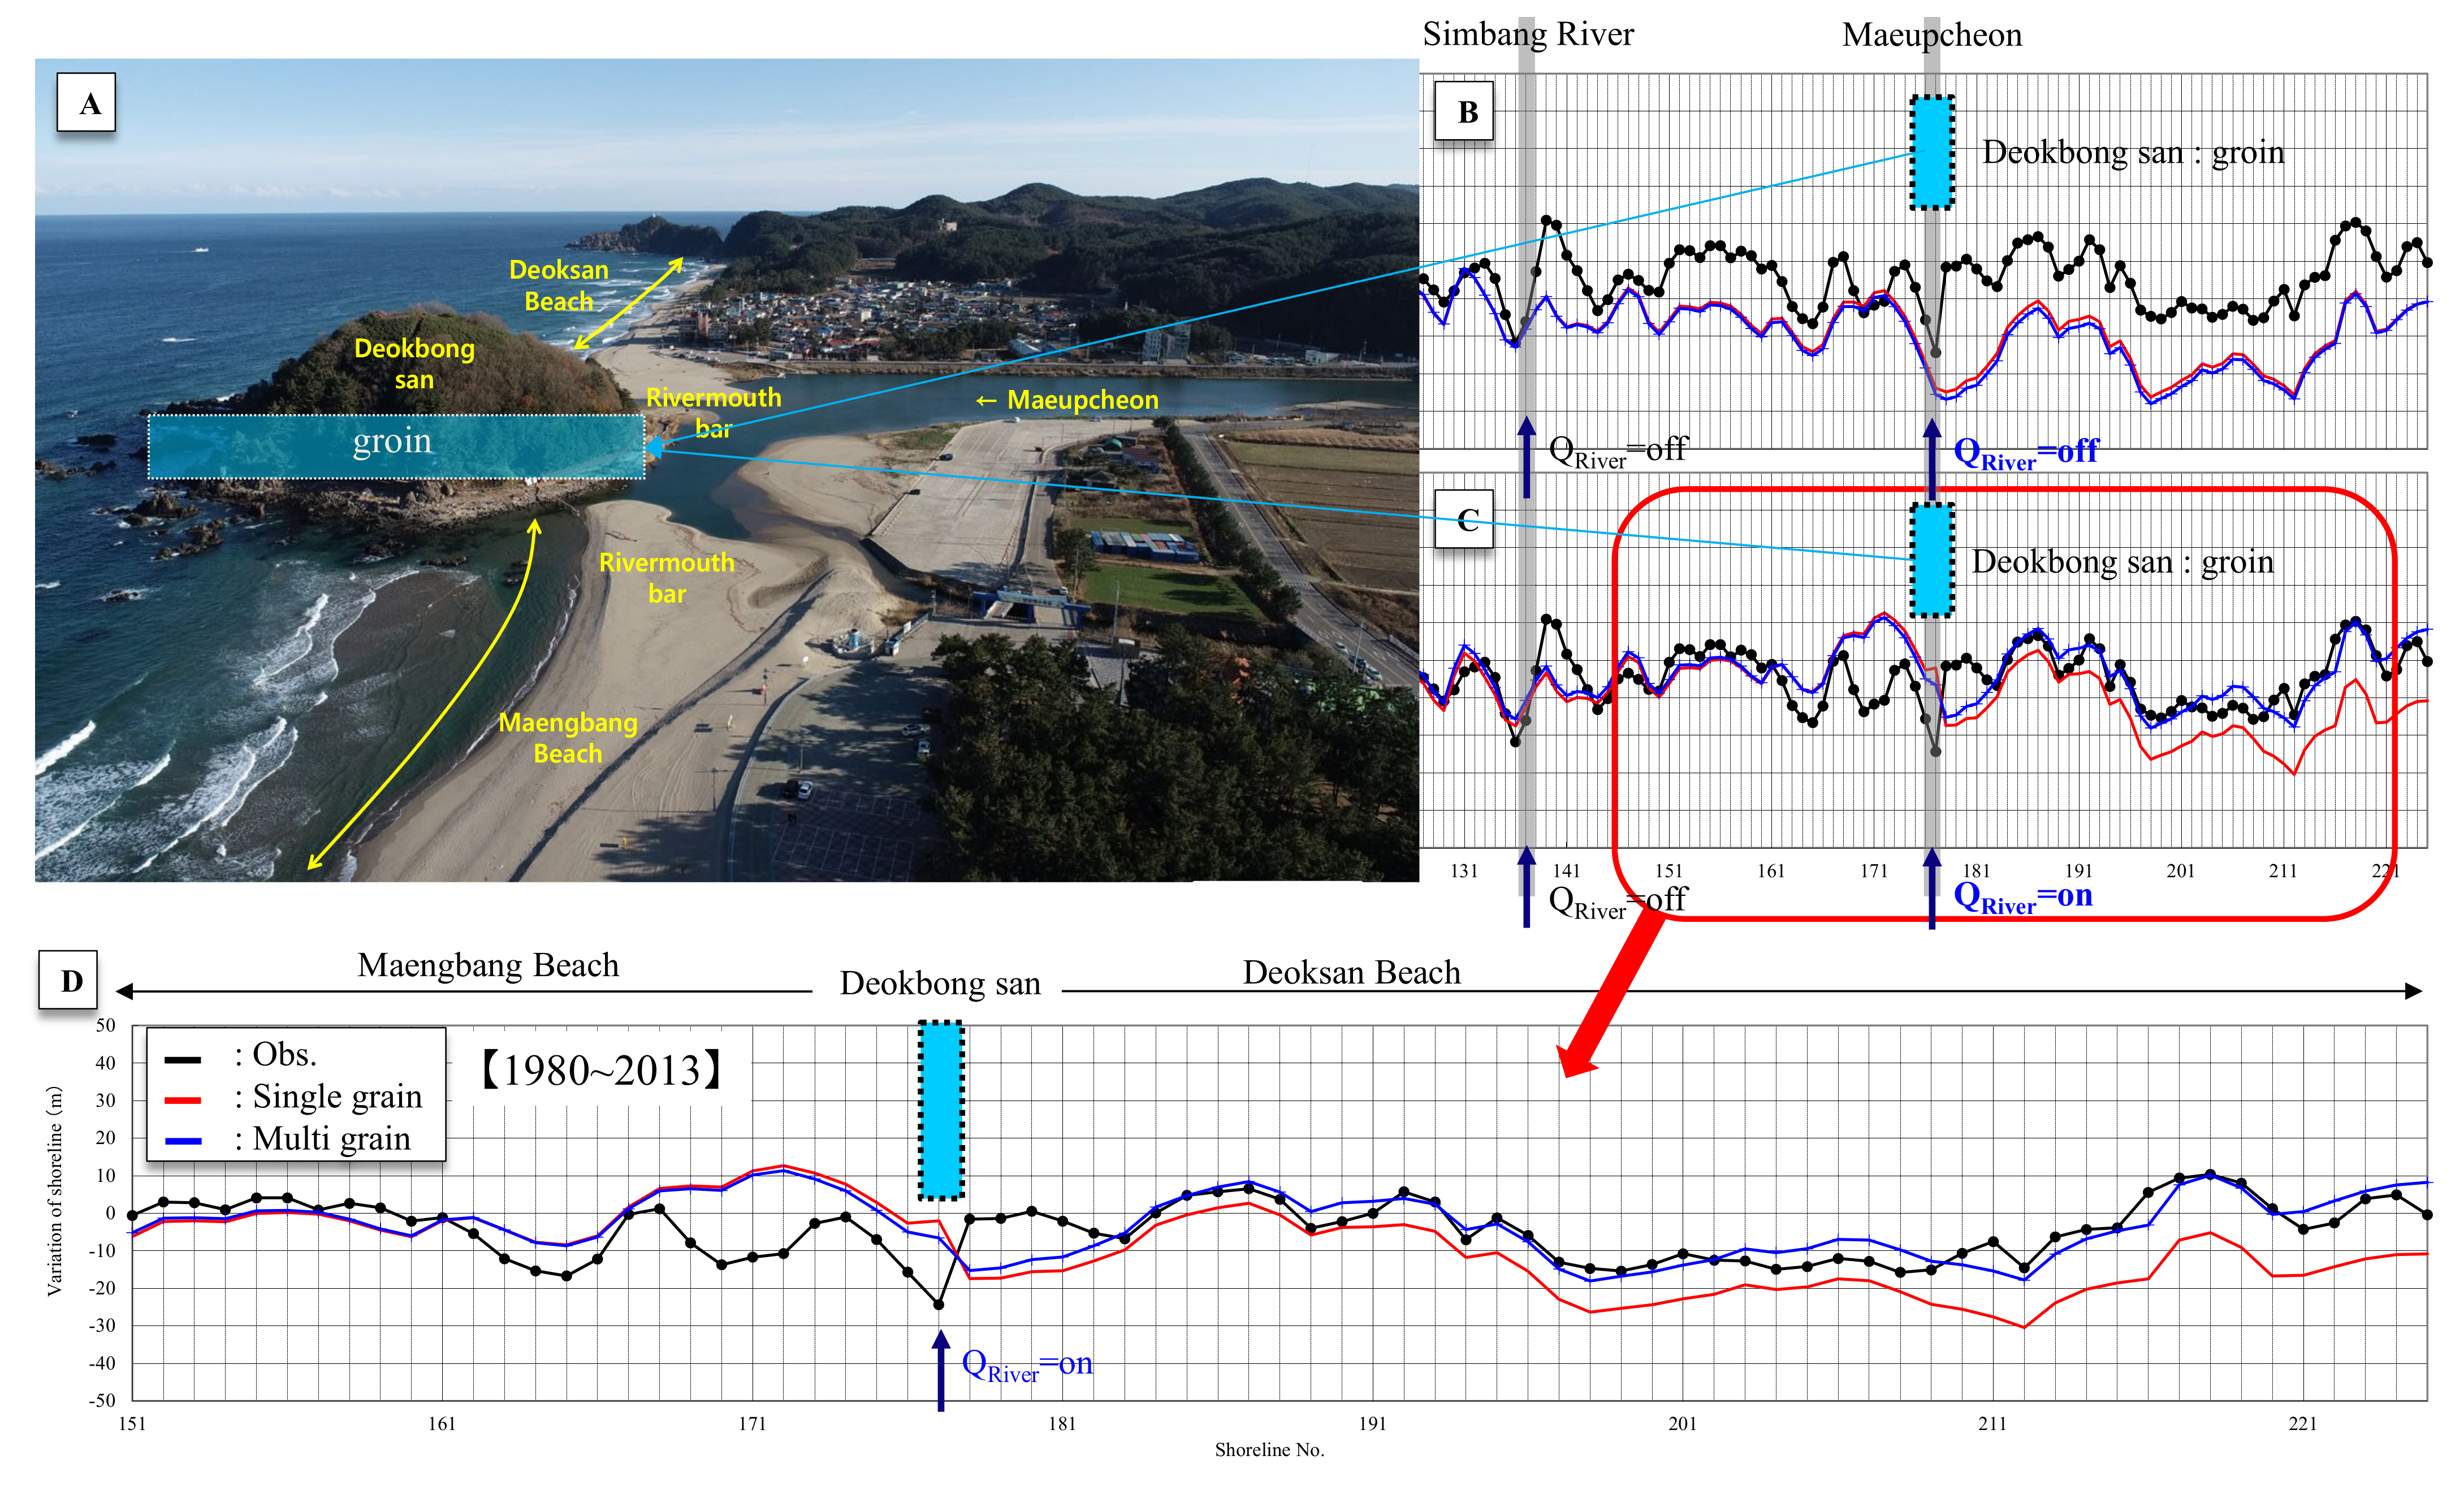Click the panel C label box
The height and width of the screenshot is (1486, 2464).
tap(1464, 519)
